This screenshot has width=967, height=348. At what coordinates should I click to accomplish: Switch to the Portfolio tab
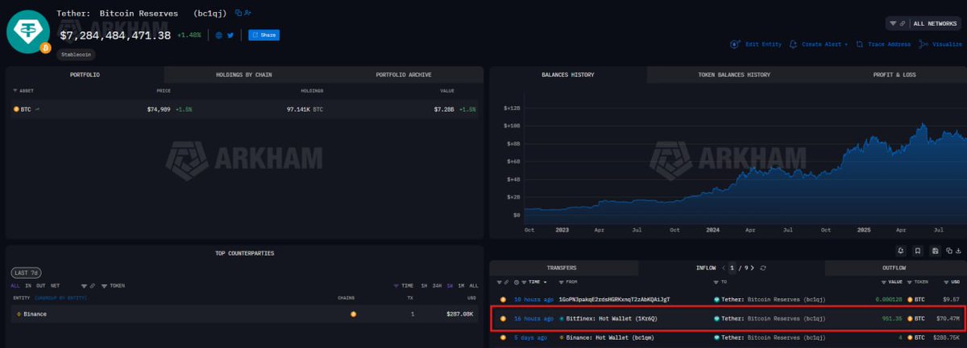point(85,75)
